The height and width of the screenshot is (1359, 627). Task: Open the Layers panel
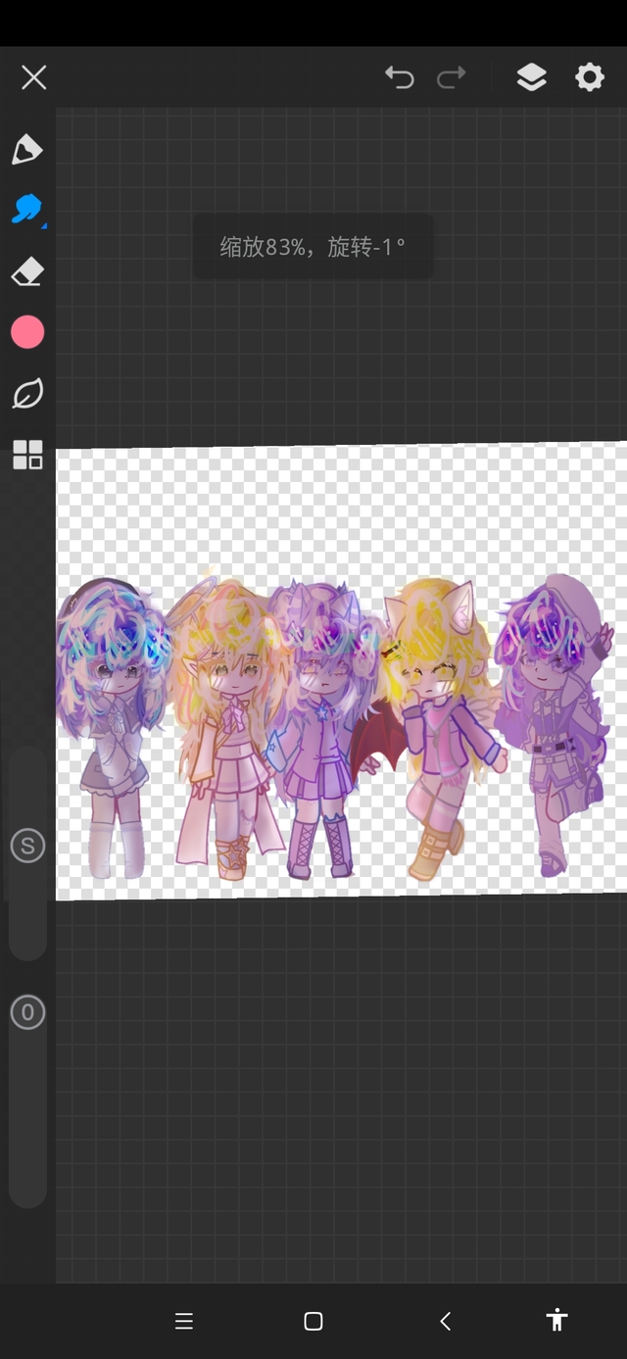tap(531, 77)
